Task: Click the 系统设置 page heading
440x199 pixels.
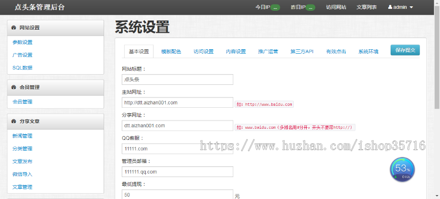Action: (142, 27)
